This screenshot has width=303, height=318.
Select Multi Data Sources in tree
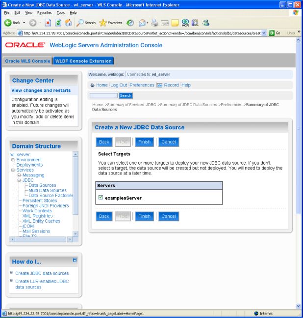pyautogui.click(x=47, y=190)
